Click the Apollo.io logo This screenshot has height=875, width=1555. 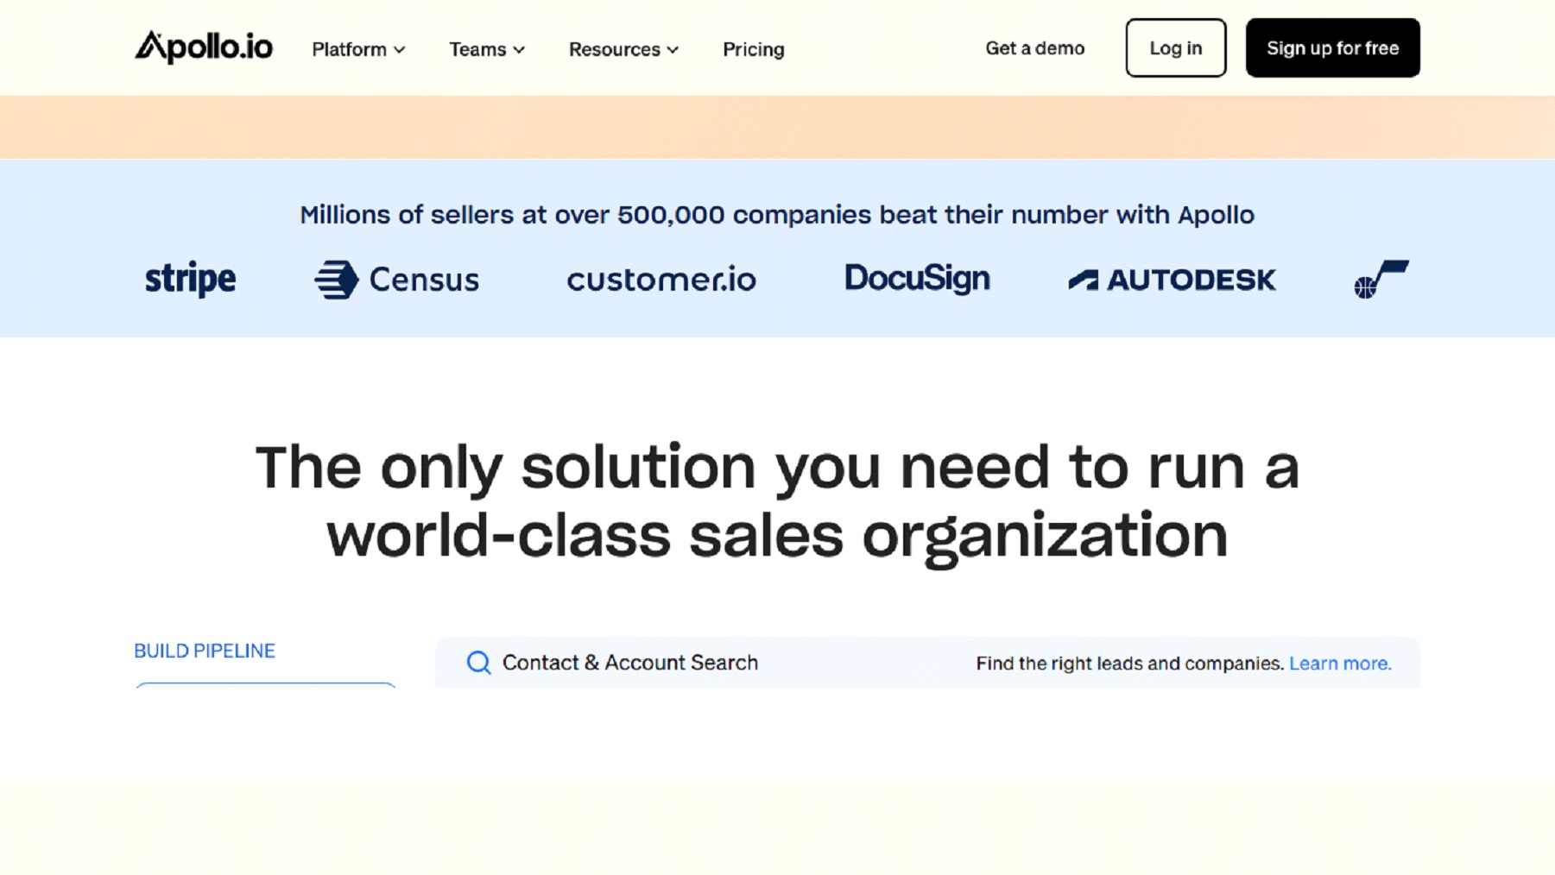204,47
